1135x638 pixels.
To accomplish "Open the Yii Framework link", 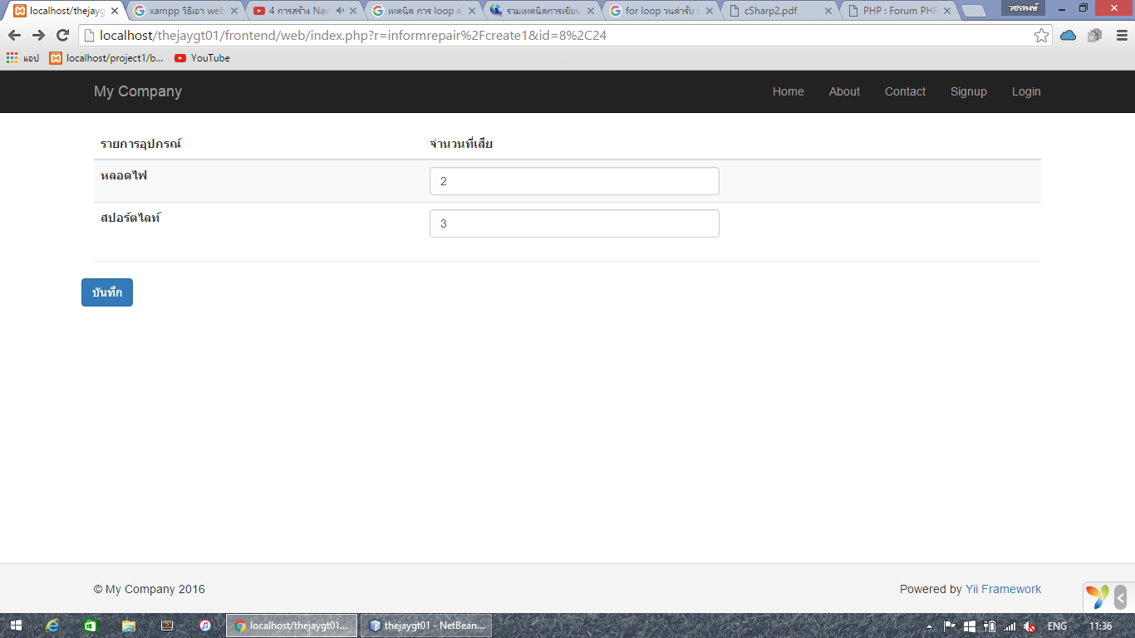I will tap(1003, 589).
